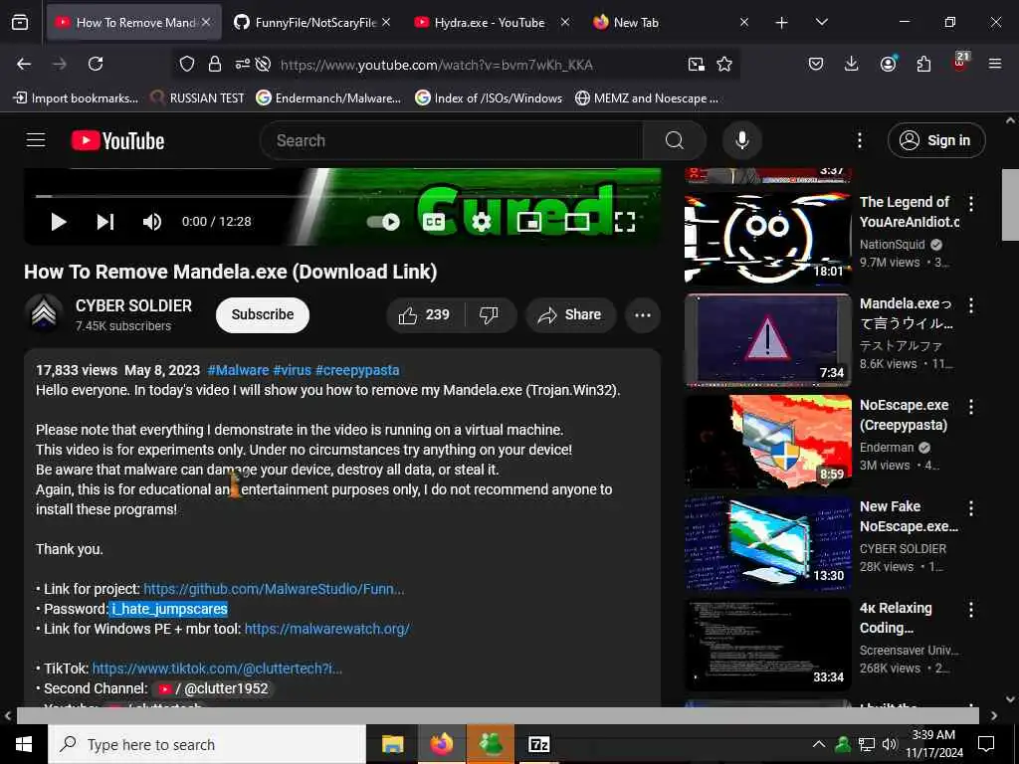This screenshot has height=764, width=1019.
Task: Open a new browser tab
Action: [x=781, y=23]
